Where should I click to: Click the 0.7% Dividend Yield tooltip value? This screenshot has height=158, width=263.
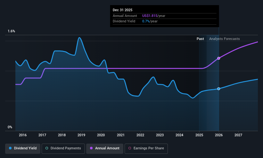(x=146, y=21)
